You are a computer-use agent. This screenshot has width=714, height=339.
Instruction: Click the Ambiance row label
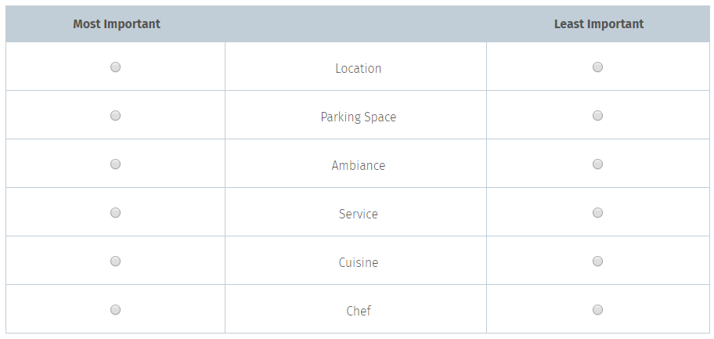[359, 165]
